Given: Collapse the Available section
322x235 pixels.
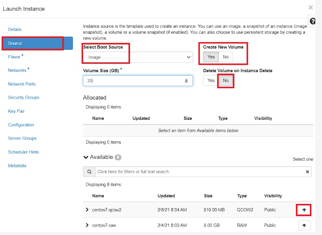Looking at the screenshot, I should tap(86, 157).
